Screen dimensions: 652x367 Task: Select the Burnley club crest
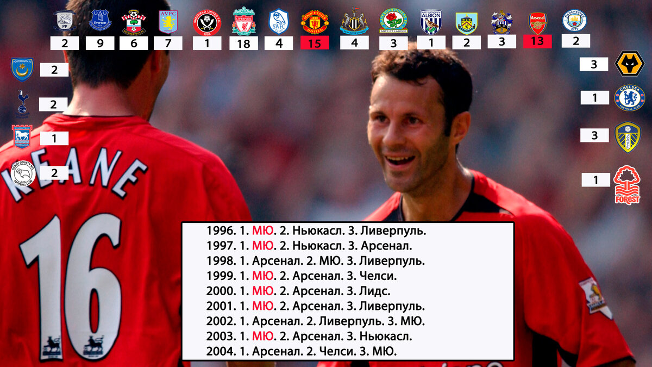click(466, 23)
